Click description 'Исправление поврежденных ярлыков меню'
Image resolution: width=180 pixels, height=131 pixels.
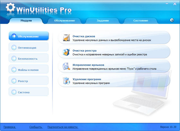[114, 69]
